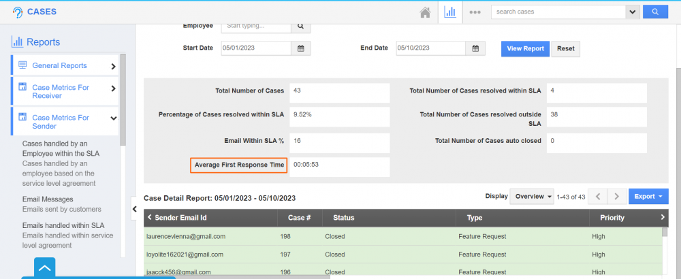Click the search cases input field
The image size is (681, 279).
coord(558,12)
